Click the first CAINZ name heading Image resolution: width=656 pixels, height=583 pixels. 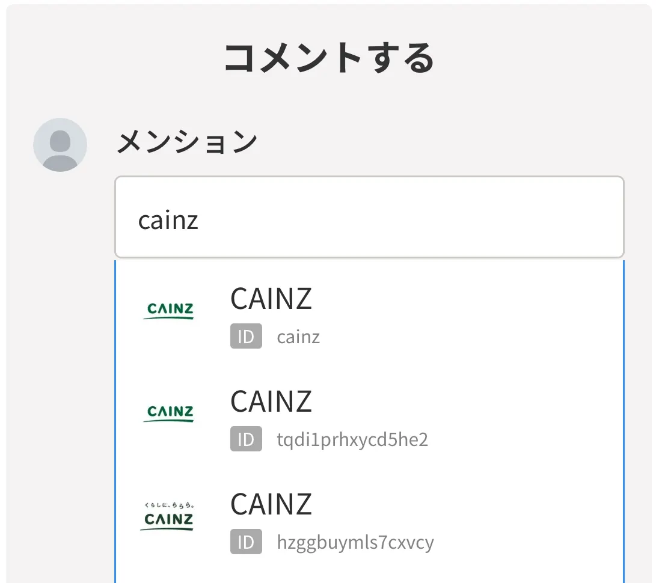(271, 299)
